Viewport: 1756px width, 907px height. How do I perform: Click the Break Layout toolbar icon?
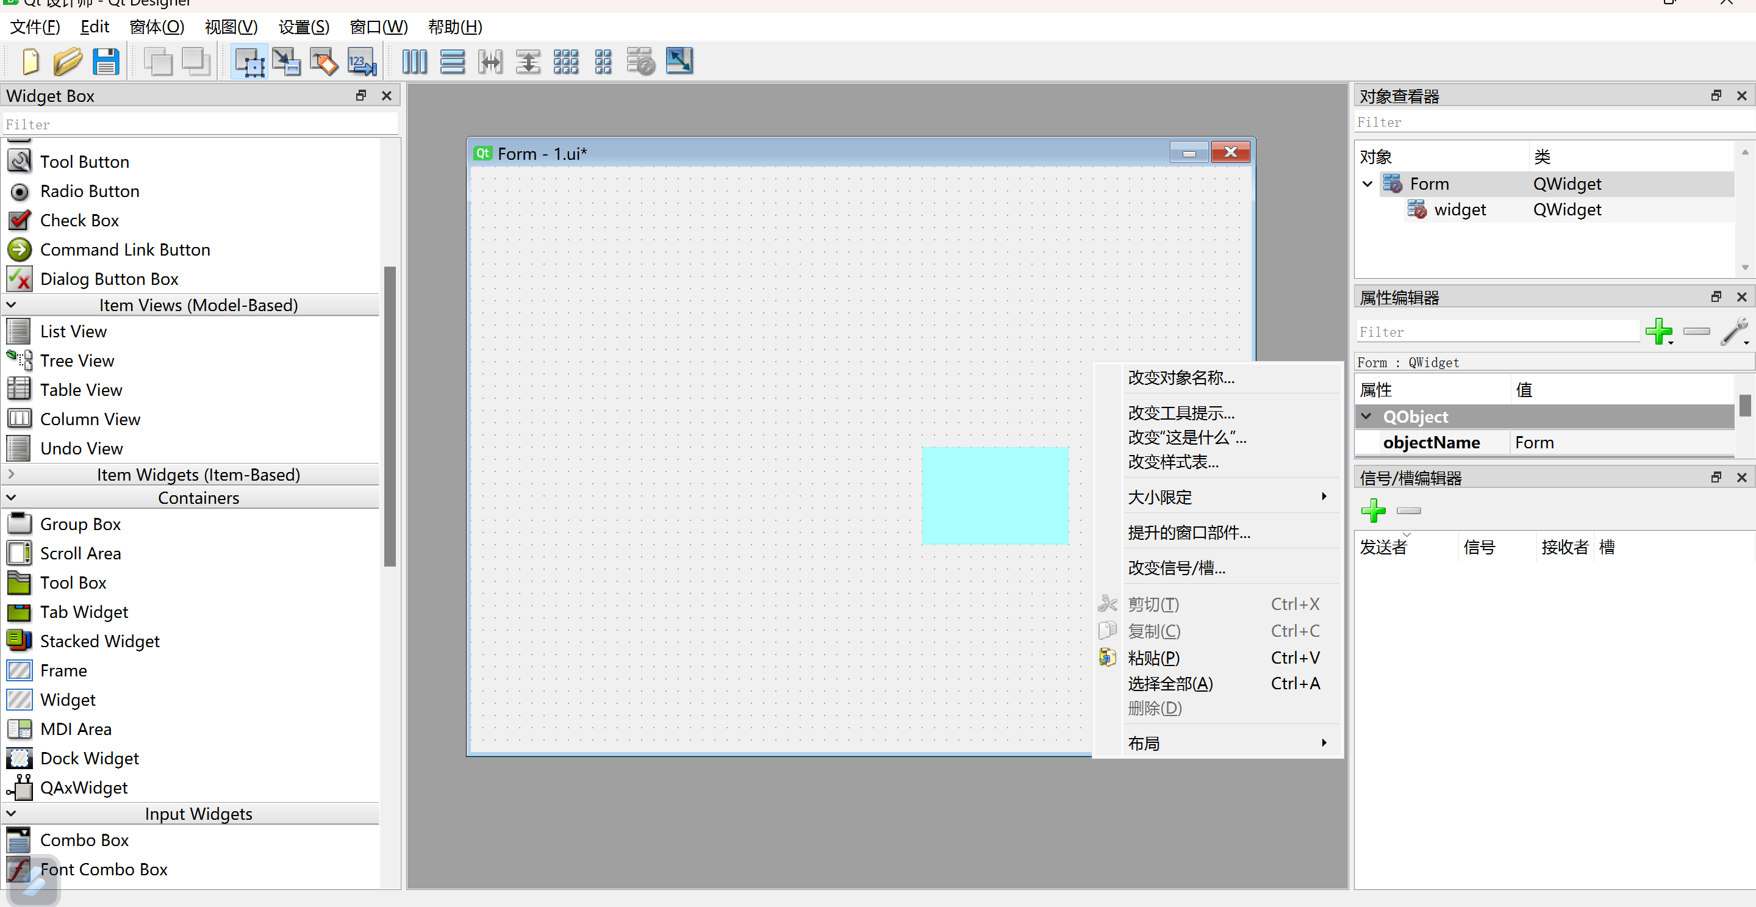point(641,62)
